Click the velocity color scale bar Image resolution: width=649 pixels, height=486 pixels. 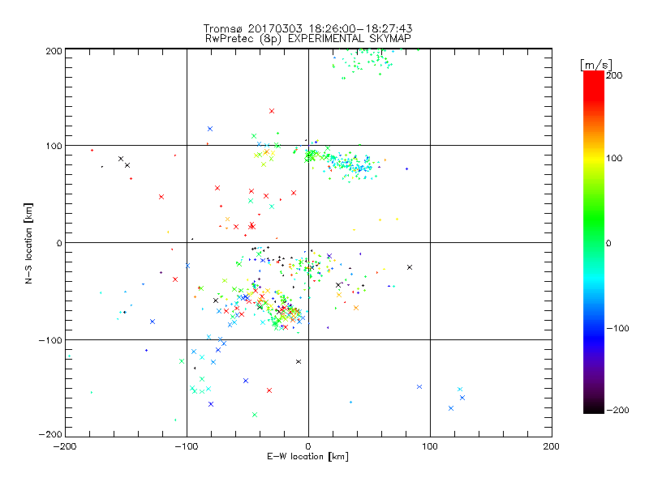[594, 242]
